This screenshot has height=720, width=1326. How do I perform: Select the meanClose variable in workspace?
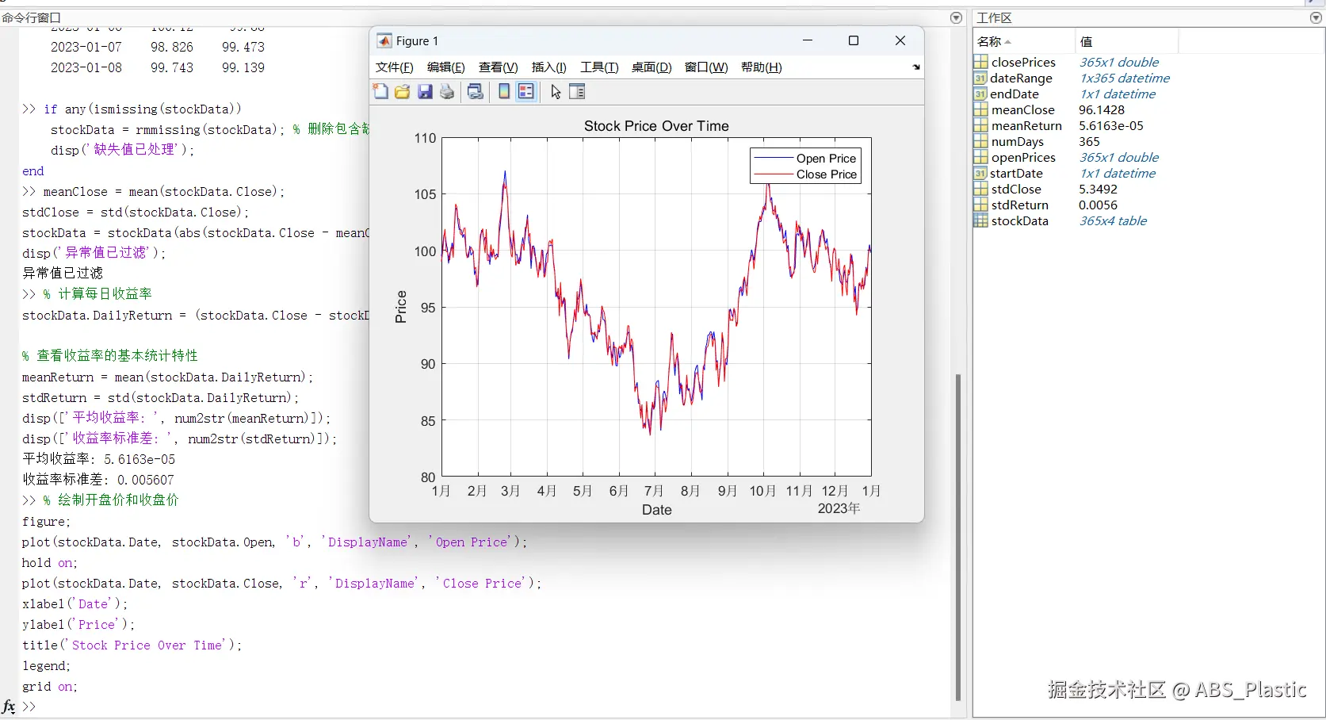click(x=1022, y=110)
